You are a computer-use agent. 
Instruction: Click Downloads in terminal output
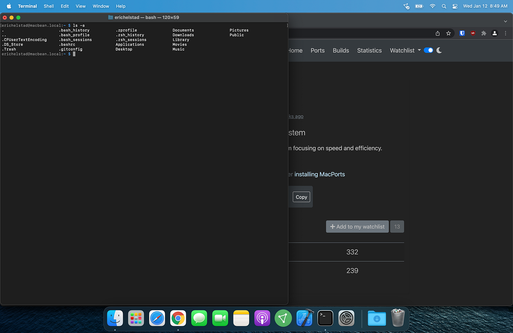point(183,35)
